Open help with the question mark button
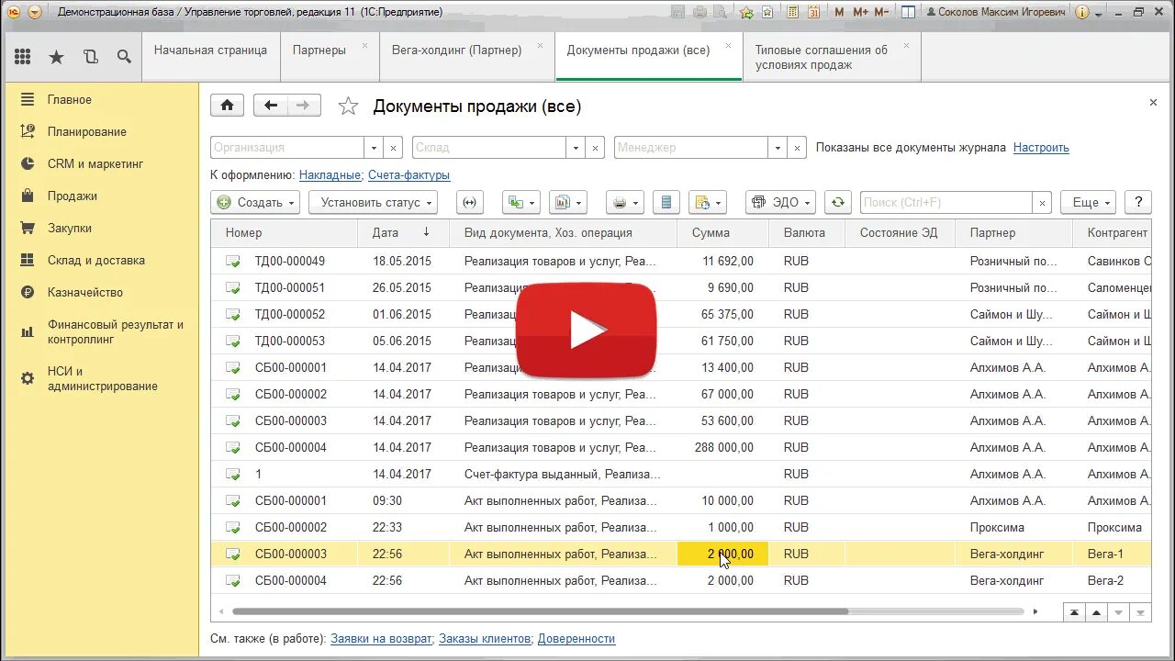 pos(1138,202)
